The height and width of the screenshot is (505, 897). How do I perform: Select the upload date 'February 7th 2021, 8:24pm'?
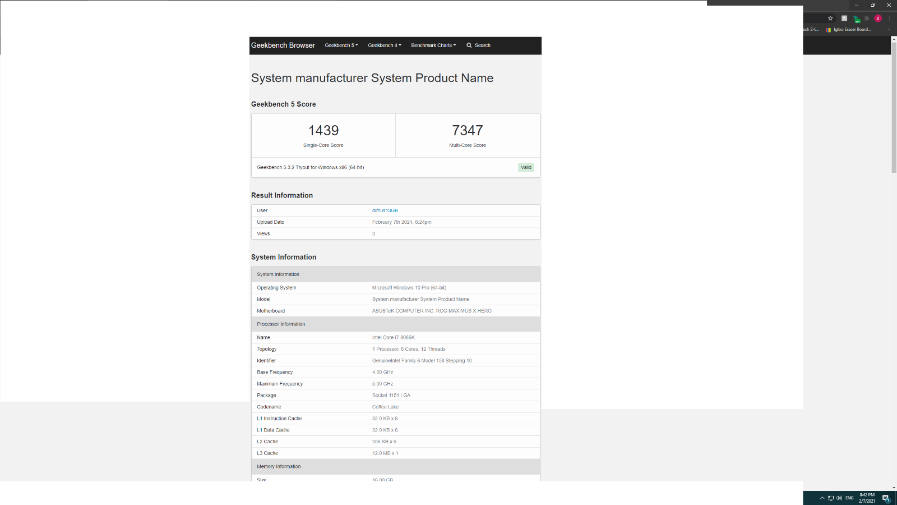(x=402, y=222)
